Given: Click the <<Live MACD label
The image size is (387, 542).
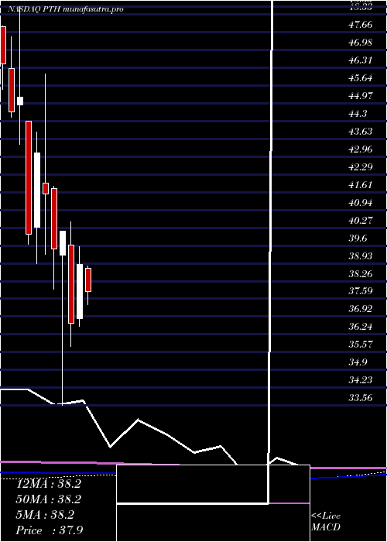Looking at the screenshot, I should (326, 522).
